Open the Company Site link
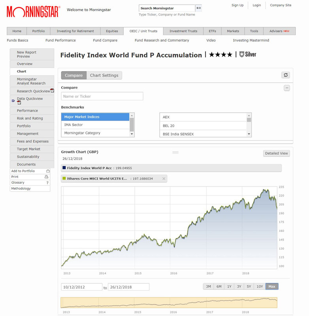 (281, 5)
